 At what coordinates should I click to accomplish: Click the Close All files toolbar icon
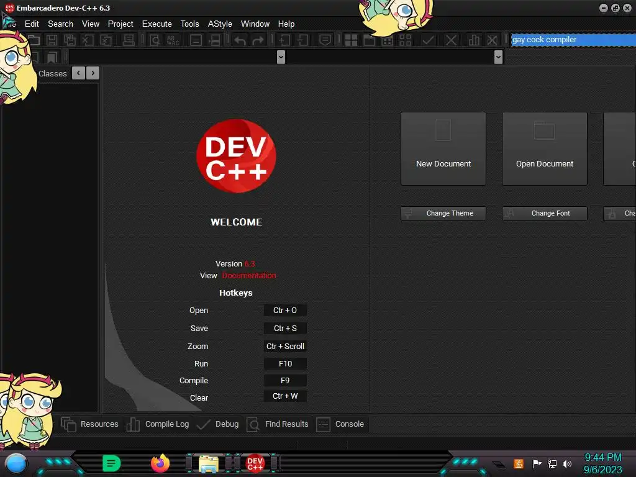point(106,40)
